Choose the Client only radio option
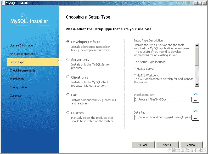The height and width of the screenshot is (154, 208). (x=68, y=77)
